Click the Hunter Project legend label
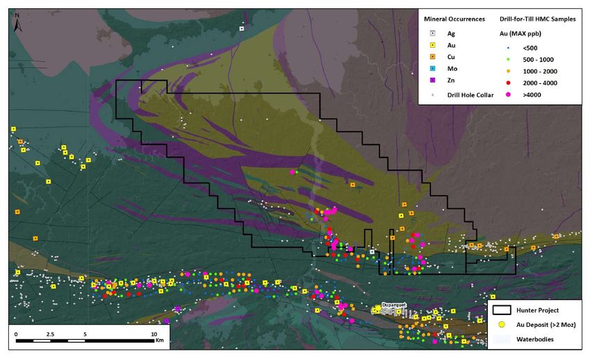Viewport: 590px width, 358px height. pos(537,310)
